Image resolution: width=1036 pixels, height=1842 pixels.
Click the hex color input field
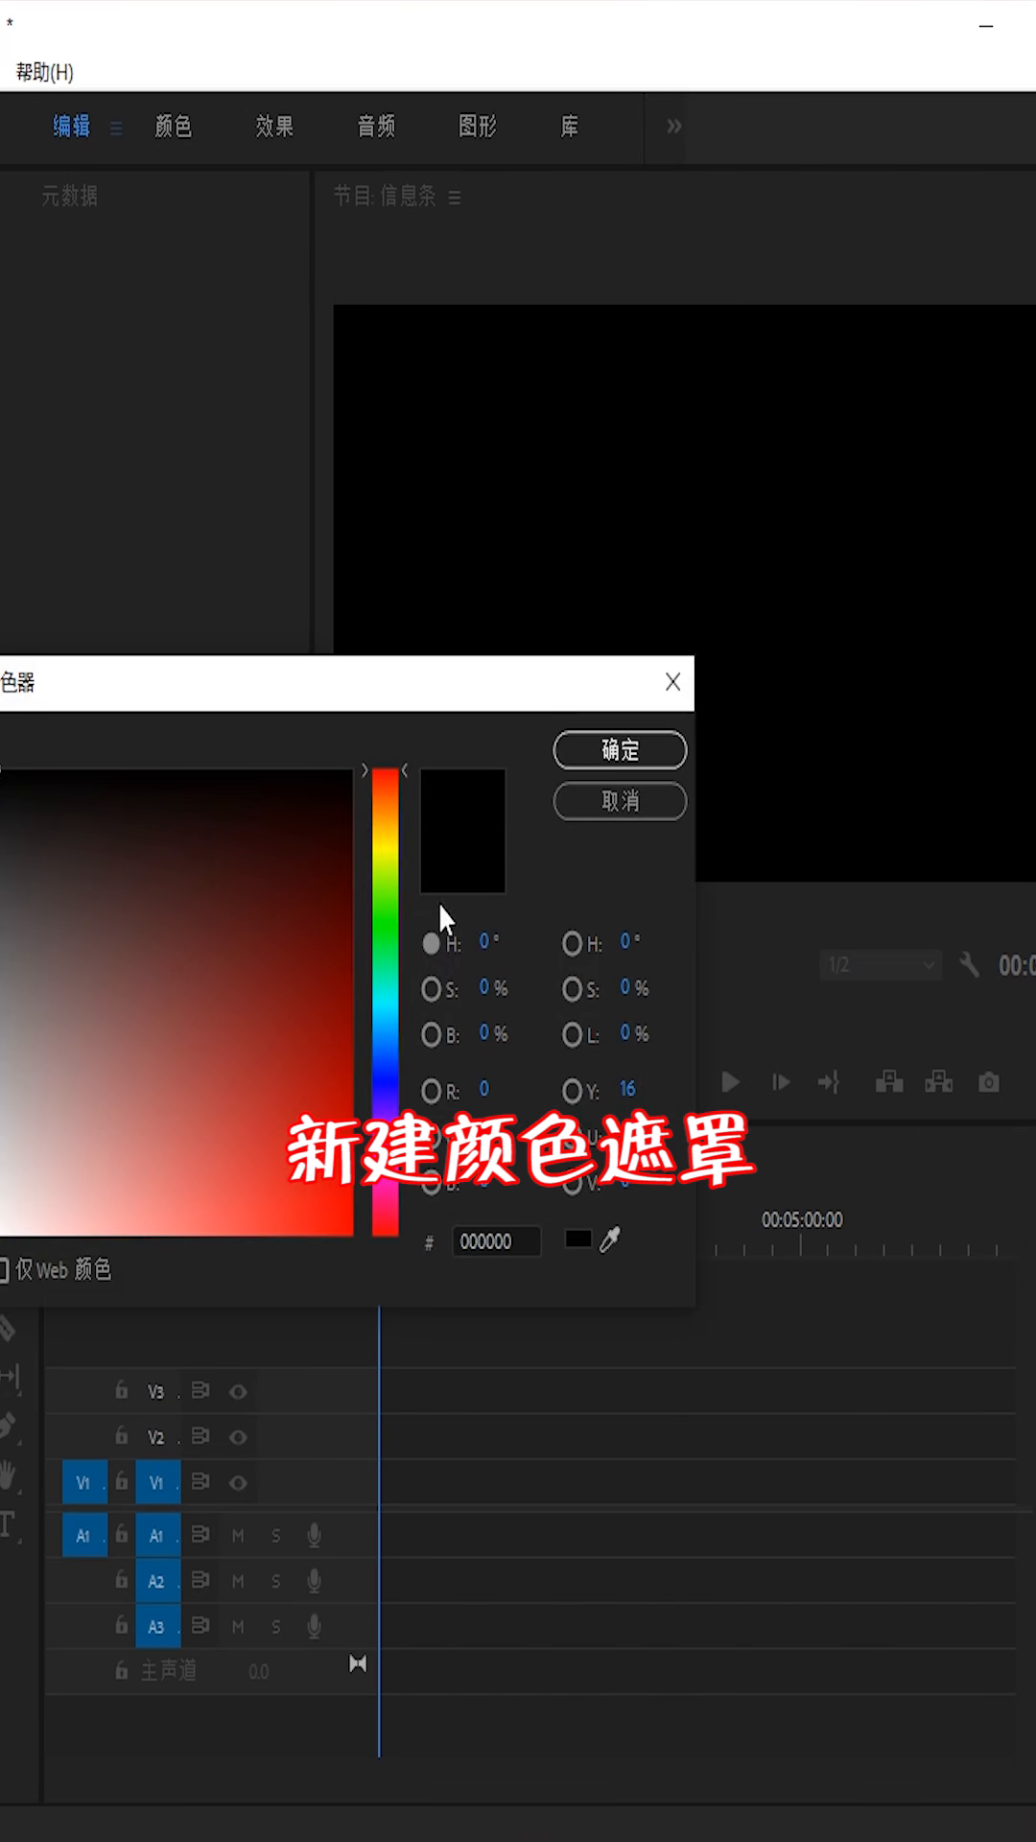click(495, 1241)
